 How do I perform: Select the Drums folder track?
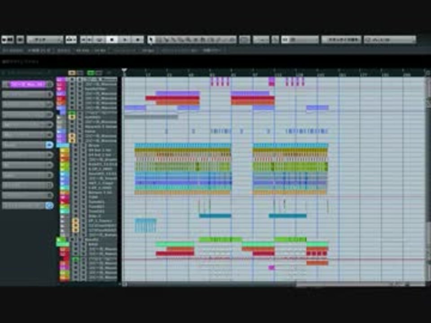coord(93,145)
